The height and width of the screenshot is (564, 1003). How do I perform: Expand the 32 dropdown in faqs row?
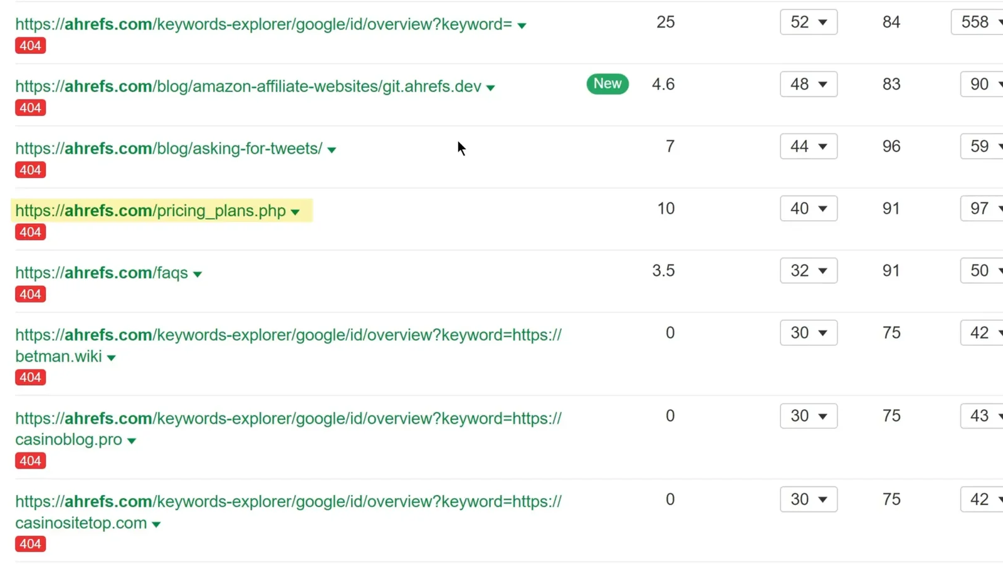tap(808, 271)
